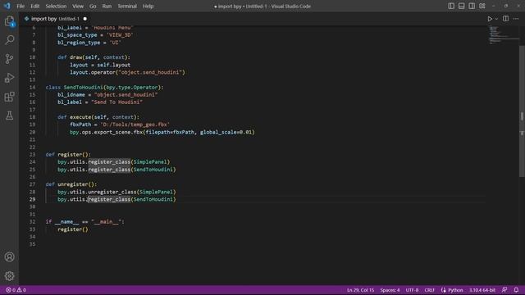Image resolution: width=525 pixels, height=295 pixels.
Task: Change indentation via Spaces: 4
Action: (390, 290)
